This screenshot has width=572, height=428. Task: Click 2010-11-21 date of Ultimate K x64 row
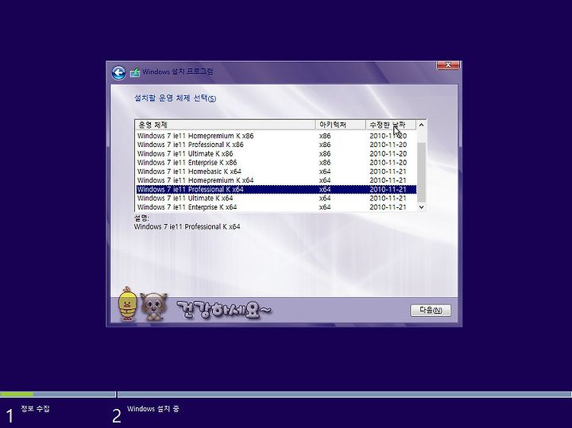[x=388, y=199]
